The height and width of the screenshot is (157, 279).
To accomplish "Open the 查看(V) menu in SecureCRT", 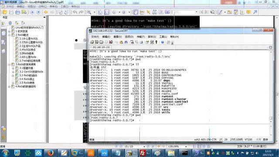I will (x=118, y=37).
